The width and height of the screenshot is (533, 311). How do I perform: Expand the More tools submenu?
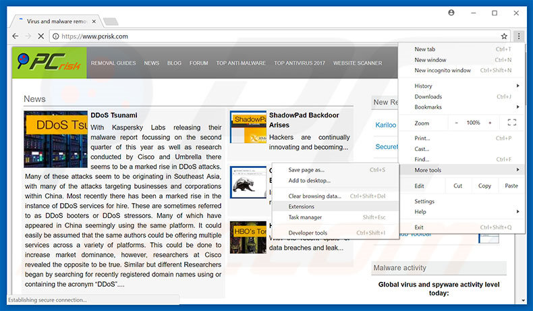pos(462,170)
